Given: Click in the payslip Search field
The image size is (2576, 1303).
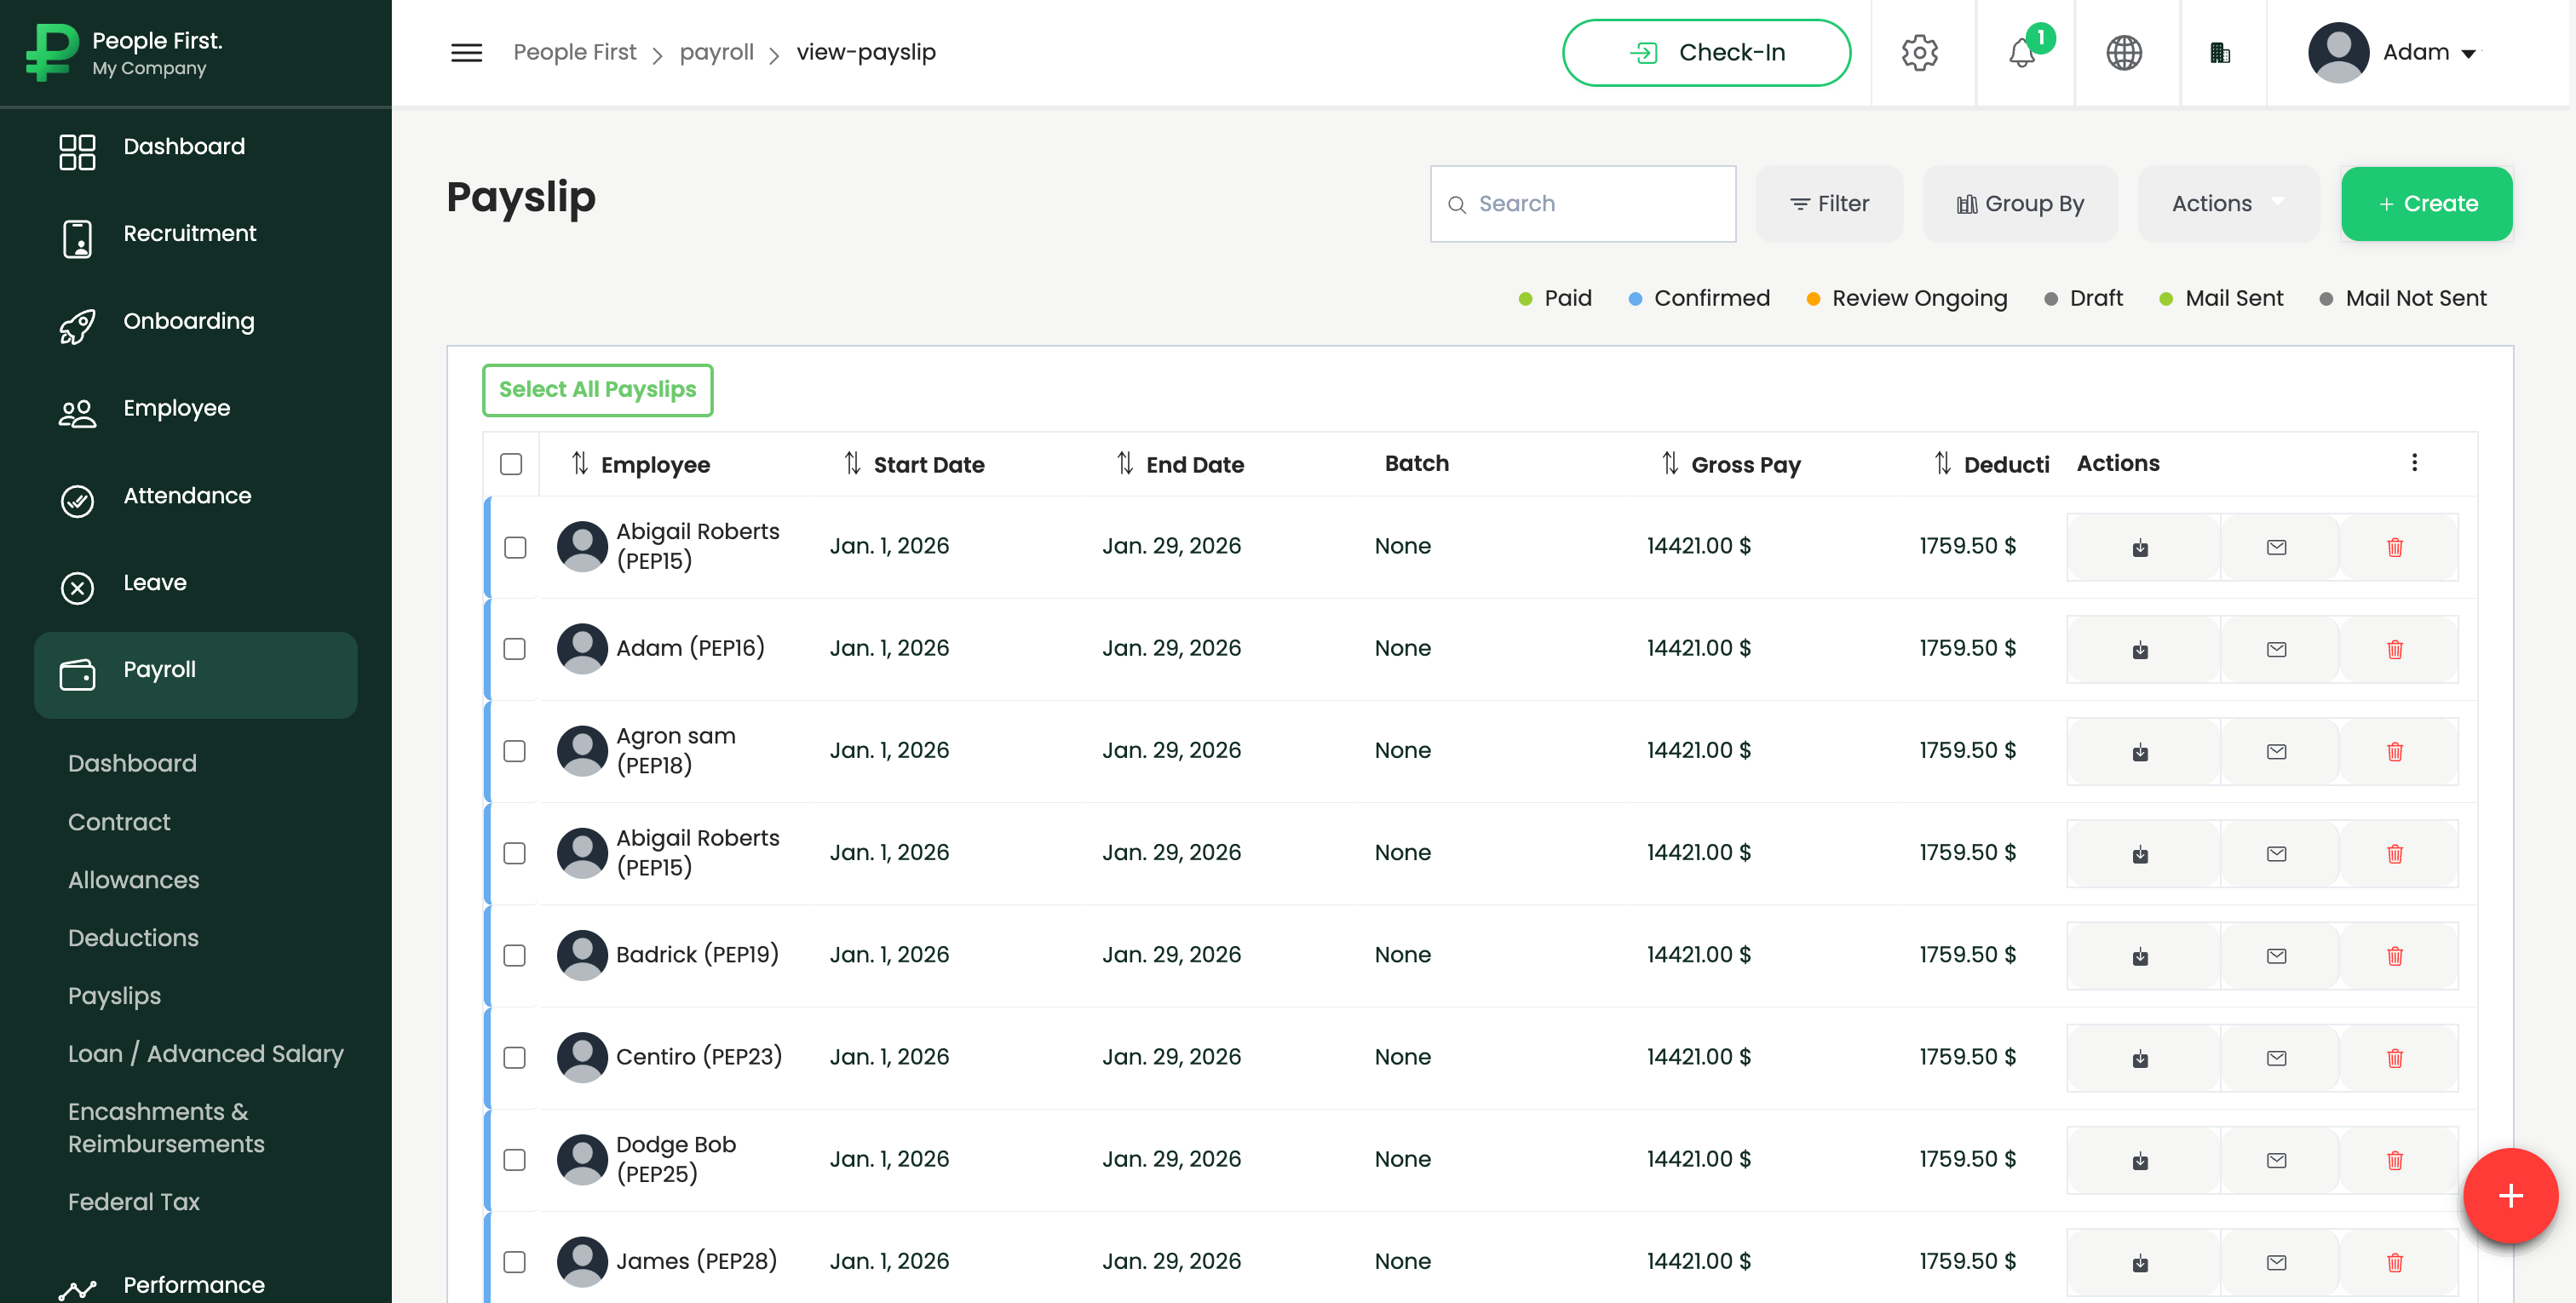Looking at the screenshot, I should tap(1583, 204).
